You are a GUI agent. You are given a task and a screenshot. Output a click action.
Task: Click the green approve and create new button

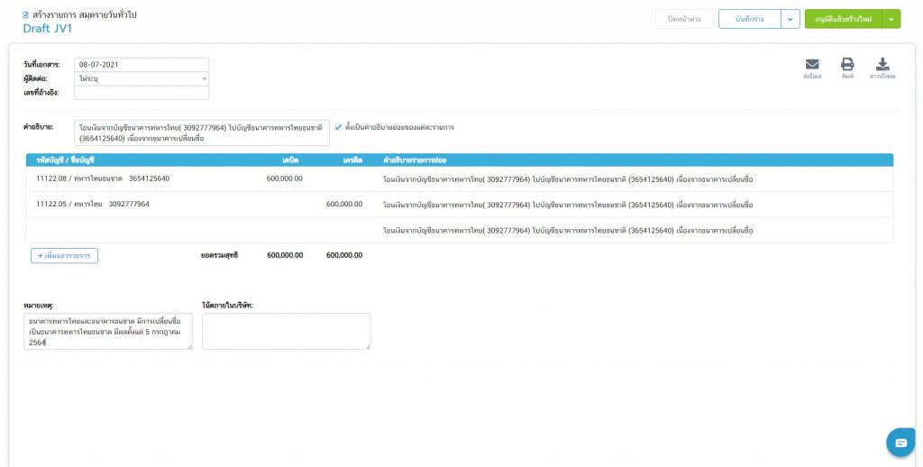pos(843,19)
